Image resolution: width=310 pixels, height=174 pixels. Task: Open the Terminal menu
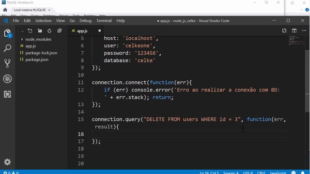tap(104, 21)
